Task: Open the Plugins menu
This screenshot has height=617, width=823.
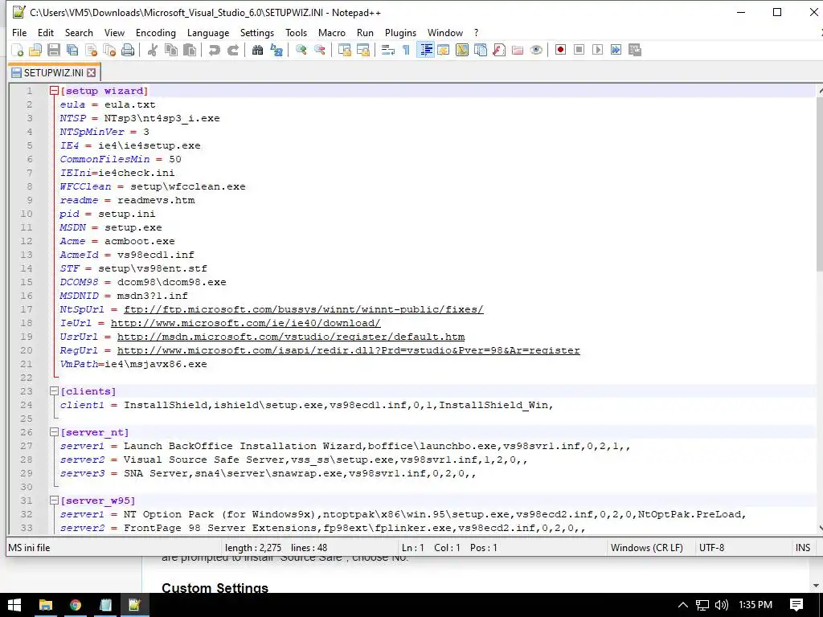Action: pyautogui.click(x=400, y=32)
